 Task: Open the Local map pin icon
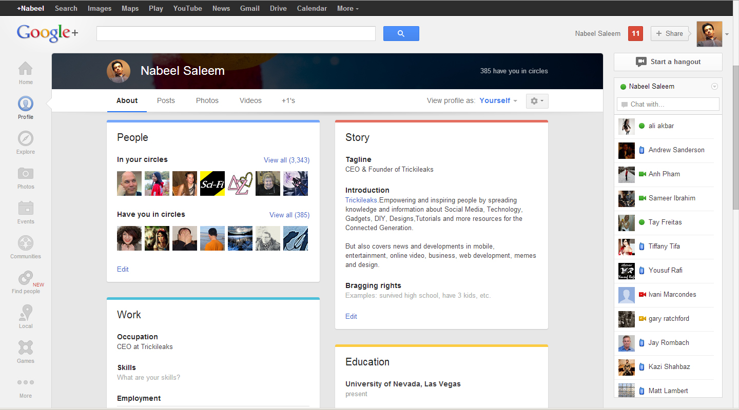[26, 317]
